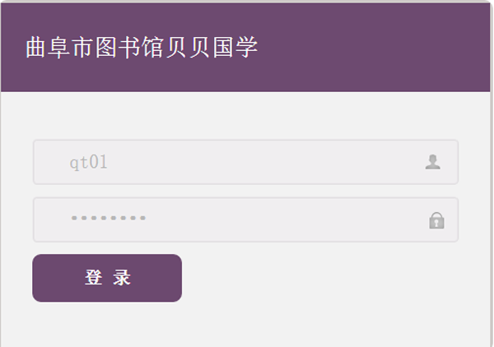This screenshot has width=494, height=347.
Task: Click the 录 character on the login button
Action: (x=122, y=277)
